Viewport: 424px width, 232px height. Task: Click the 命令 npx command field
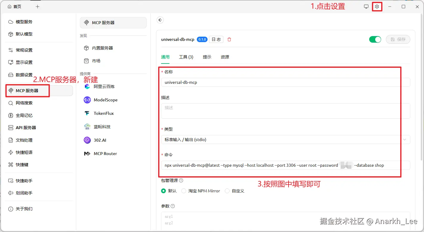(x=286, y=165)
